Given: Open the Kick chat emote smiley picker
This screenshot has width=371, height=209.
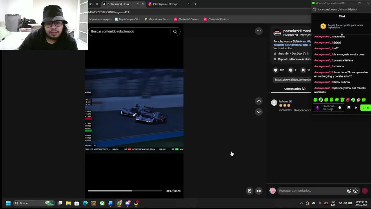Looking at the screenshot, I should pyautogui.click(x=340, y=108).
